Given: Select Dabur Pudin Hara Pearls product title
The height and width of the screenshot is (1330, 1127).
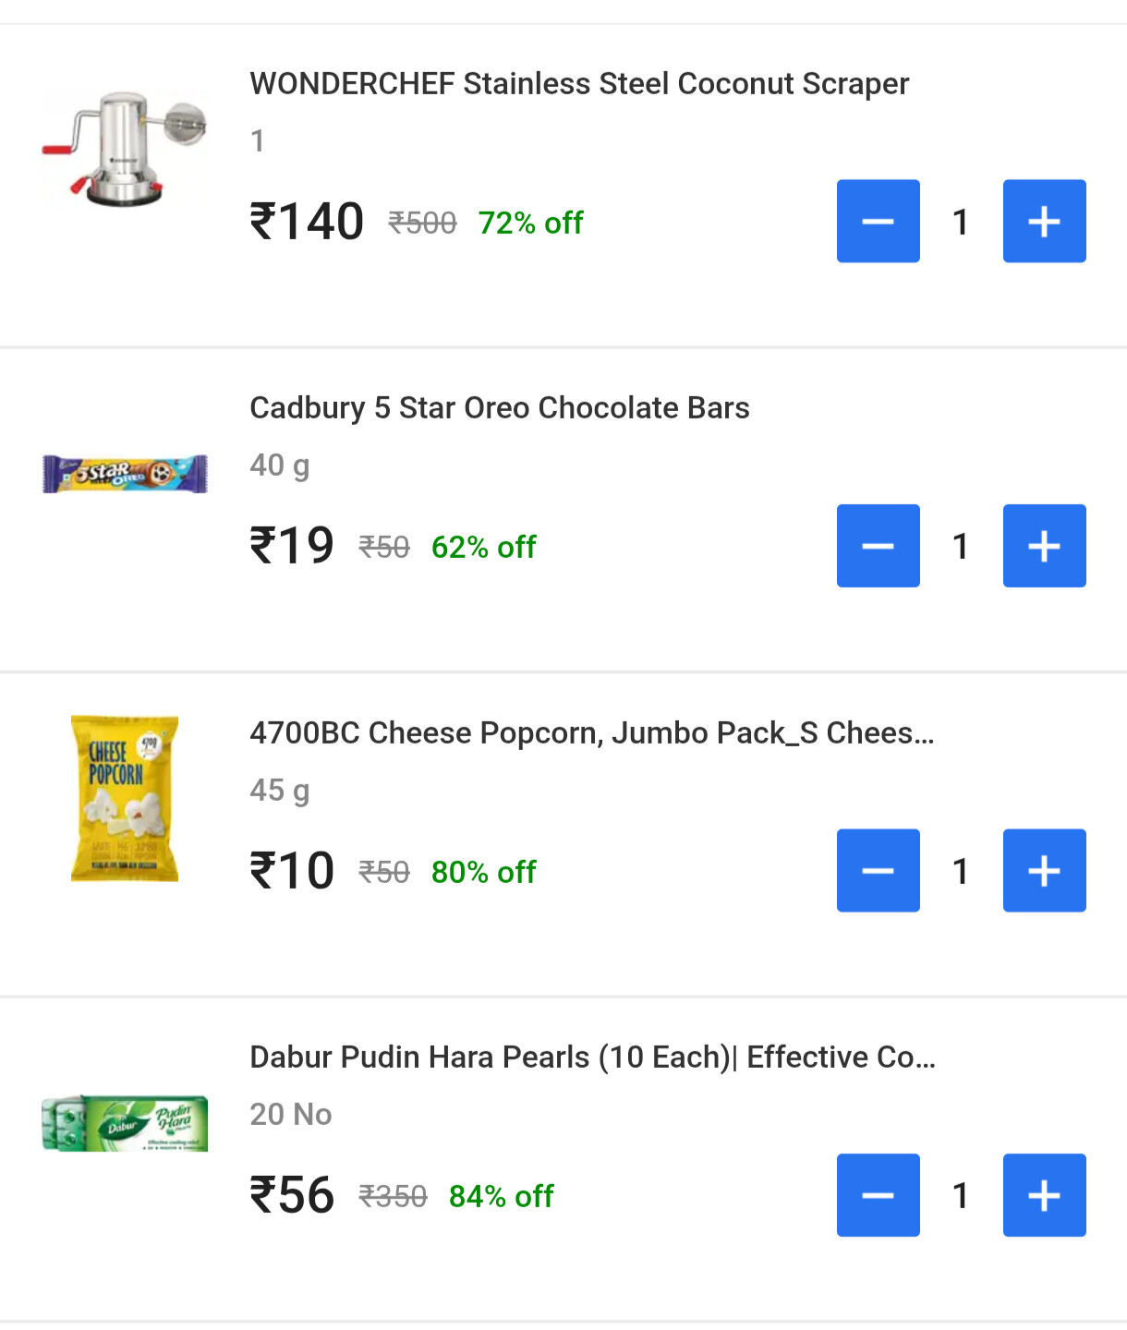Looking at the screenshot, I should click(x=592, y=1058).
